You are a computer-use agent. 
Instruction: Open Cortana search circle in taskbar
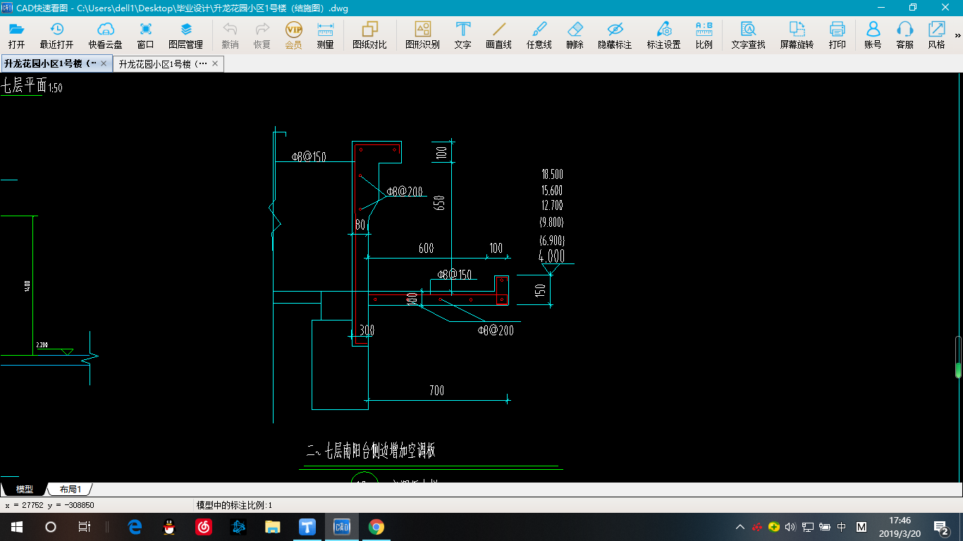coord(50,527)
